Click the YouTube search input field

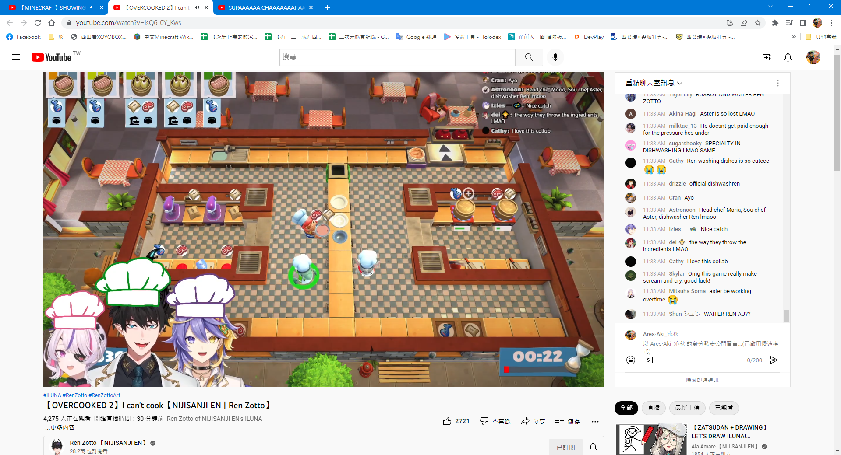pyautogui.click(x=397, y=57)
